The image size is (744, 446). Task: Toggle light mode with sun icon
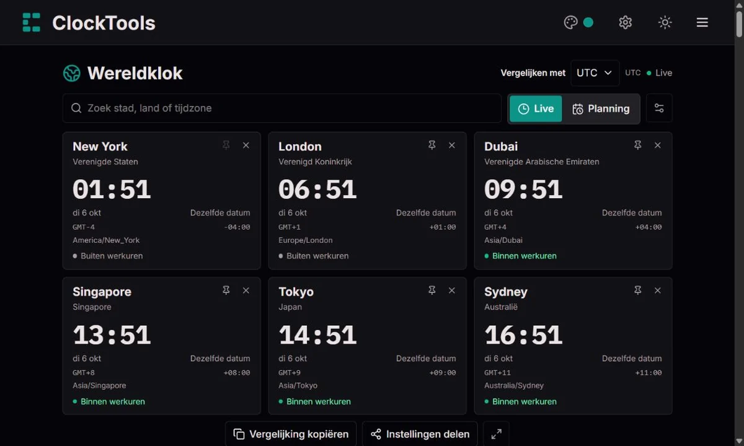(x=665, y=22)
